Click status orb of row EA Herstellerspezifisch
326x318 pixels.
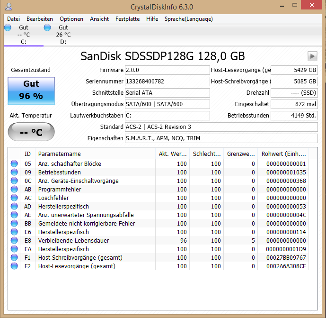(x=14, y=249)
